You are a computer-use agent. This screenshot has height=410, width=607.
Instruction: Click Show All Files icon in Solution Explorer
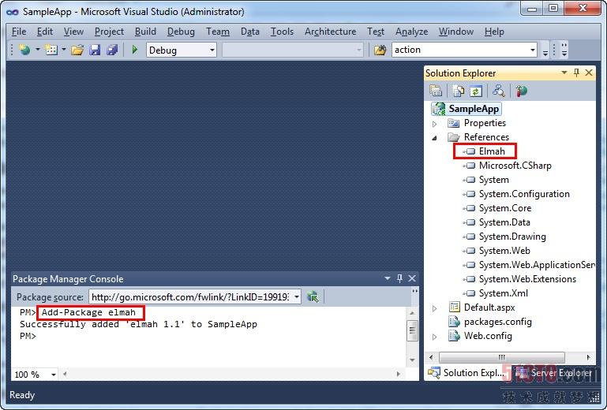[459, 91]
